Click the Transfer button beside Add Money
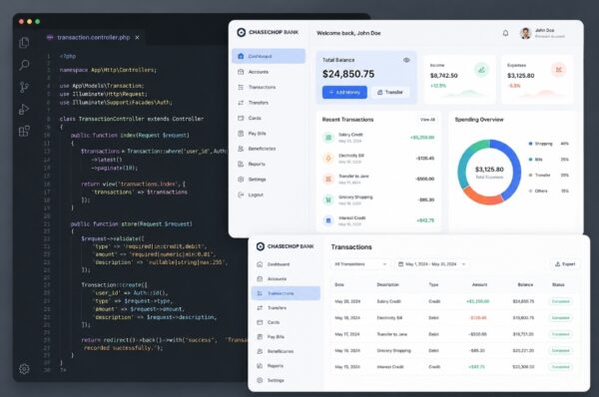This screenshot has width=599, height=397. [390, 92]
